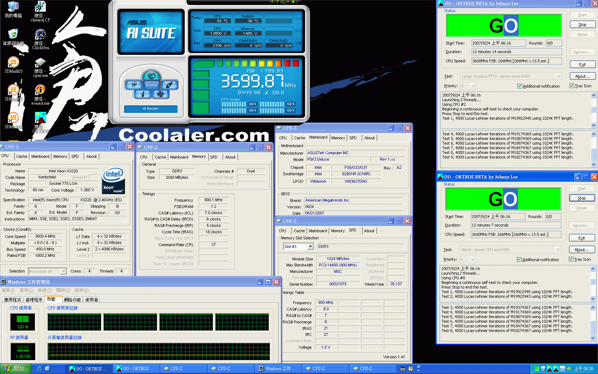This screenshot has height=374, width=598.
Task: Switch to the Windows Task Manager taskbar button
Action: pos(278,369)
